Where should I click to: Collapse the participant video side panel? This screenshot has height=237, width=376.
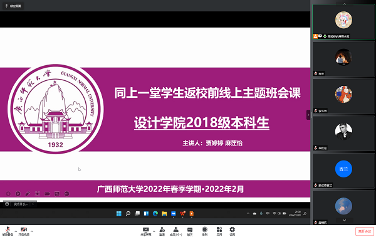pos(308,115)
